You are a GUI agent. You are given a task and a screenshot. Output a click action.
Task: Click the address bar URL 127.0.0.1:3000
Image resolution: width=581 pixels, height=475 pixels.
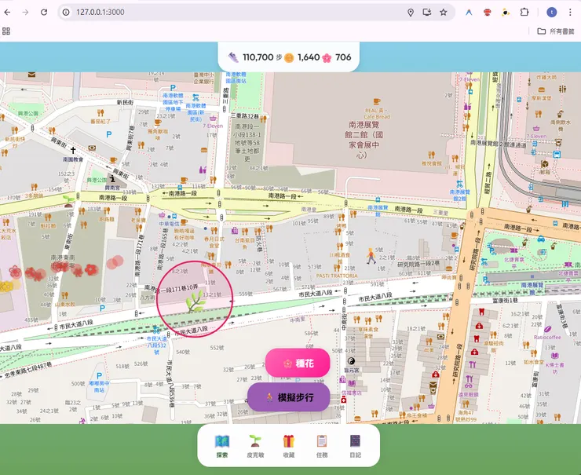click(x=100, y=13)
